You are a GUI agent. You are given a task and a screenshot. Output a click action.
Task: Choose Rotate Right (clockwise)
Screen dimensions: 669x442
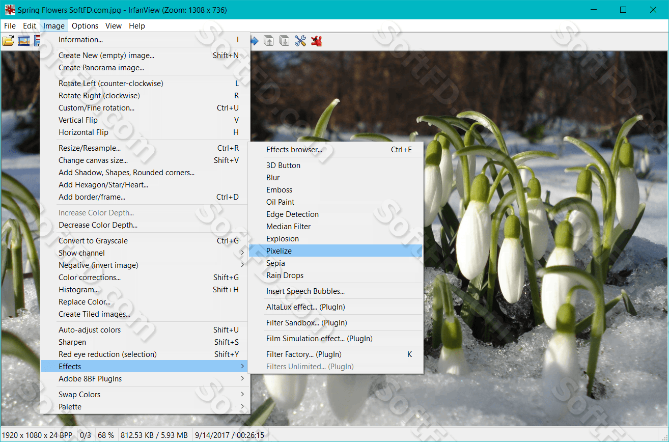tap(145, 96)
